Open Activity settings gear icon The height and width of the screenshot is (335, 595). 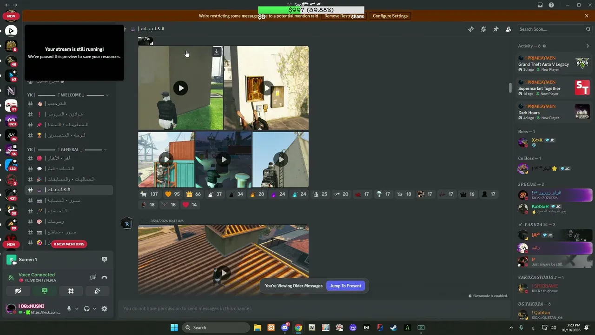544,46
